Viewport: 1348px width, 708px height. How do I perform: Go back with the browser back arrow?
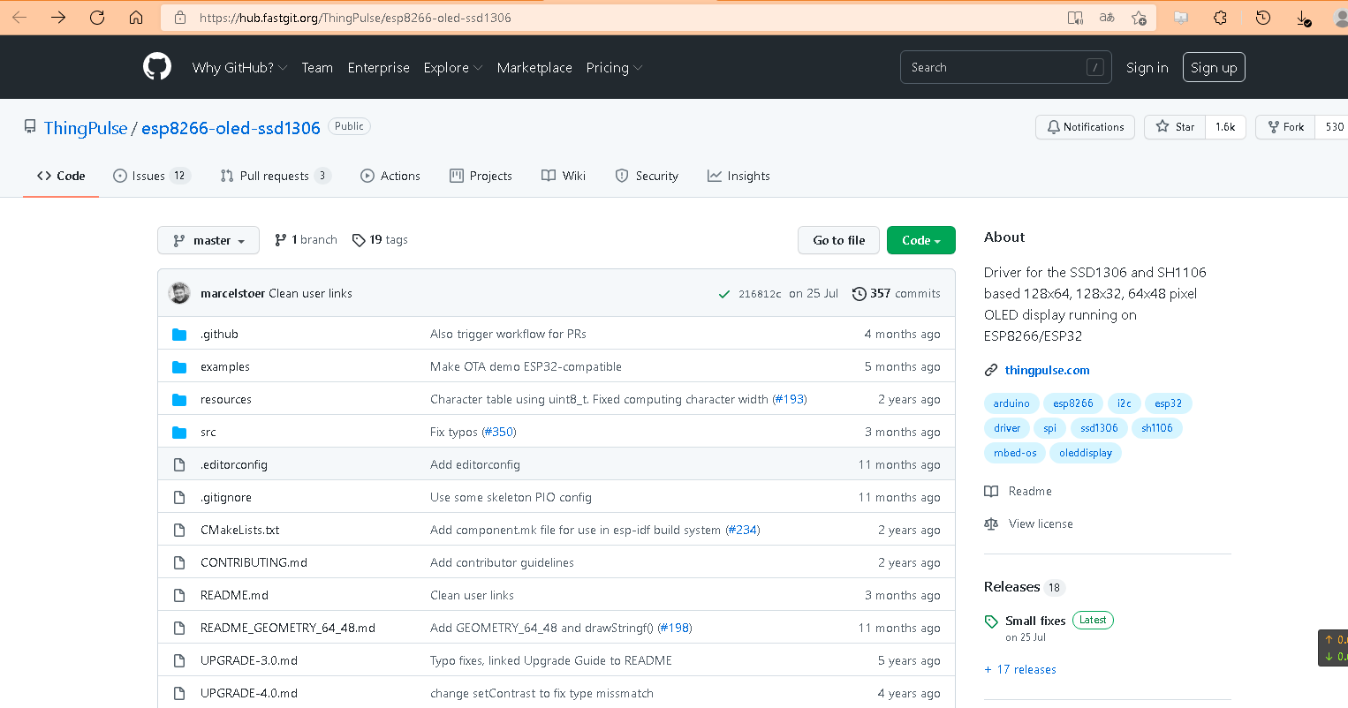19,18
